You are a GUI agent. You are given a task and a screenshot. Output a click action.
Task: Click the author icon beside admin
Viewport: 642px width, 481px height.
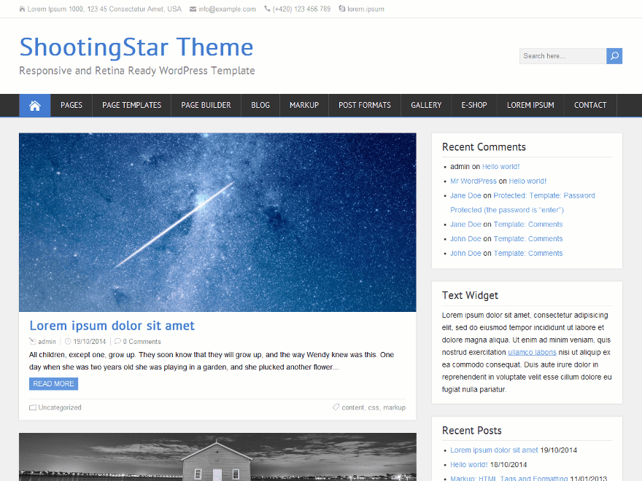[31, 341]
